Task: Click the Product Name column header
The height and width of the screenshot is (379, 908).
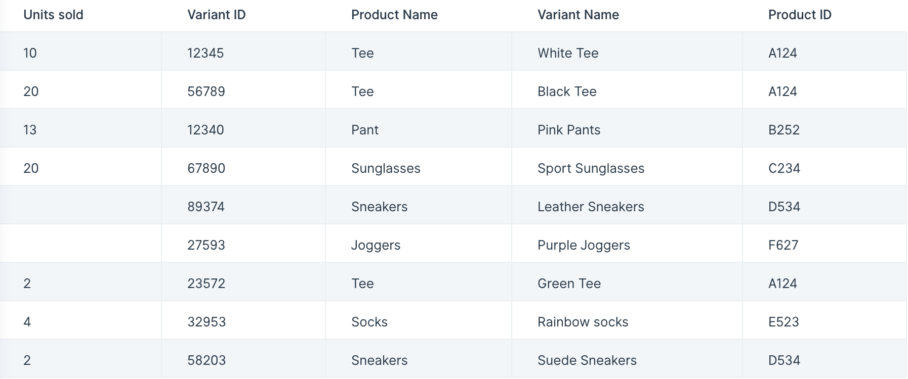Action: (394, 15)
